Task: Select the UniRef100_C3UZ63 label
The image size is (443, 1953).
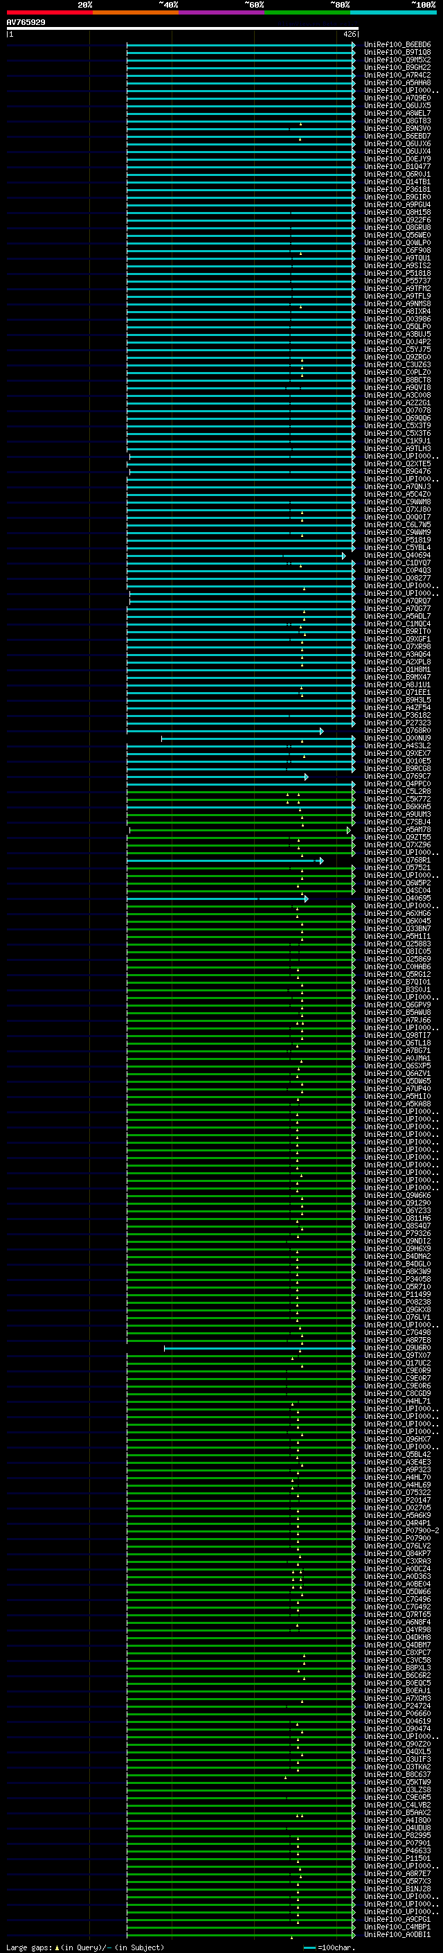Action: tap(397, 364)
